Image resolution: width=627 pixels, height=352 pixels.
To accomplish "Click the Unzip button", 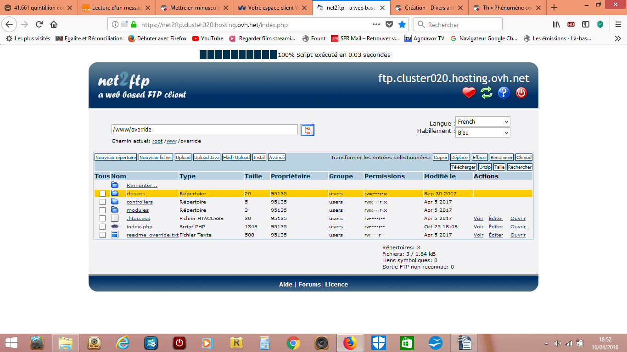I will [485, 167].
